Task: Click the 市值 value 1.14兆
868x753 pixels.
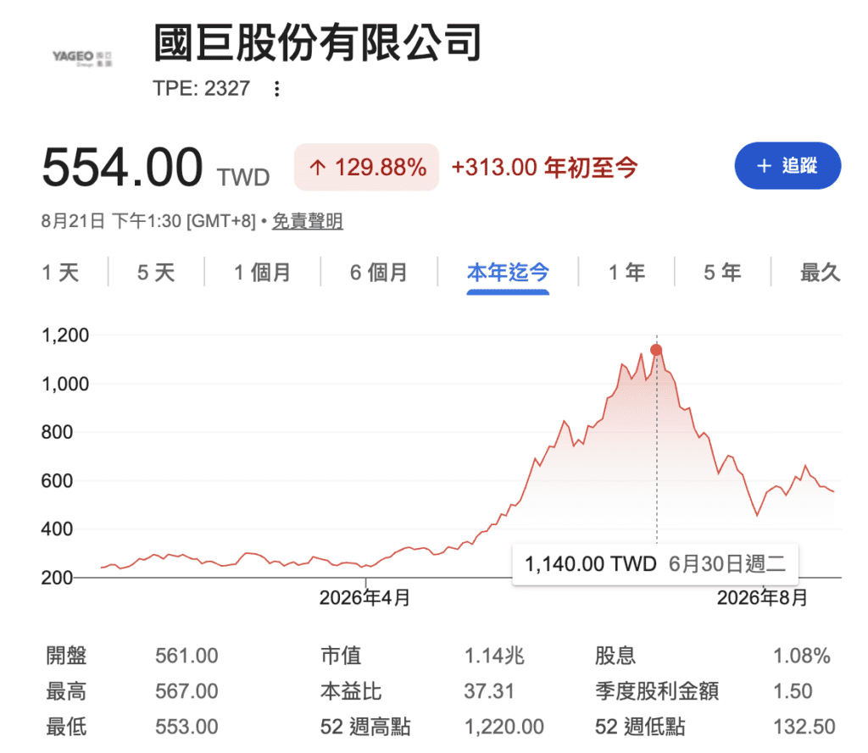Action: click(x=494, y=656)
